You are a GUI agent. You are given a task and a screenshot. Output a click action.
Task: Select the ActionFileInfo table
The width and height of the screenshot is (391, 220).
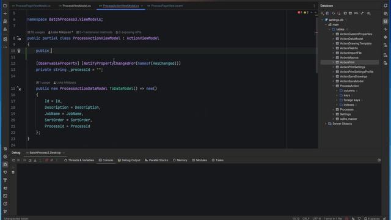coord(349,48)
